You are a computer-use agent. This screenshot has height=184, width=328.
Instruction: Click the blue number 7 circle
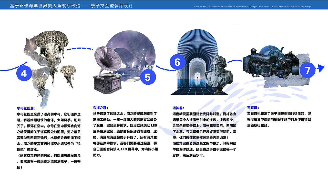tap(307, 70)
